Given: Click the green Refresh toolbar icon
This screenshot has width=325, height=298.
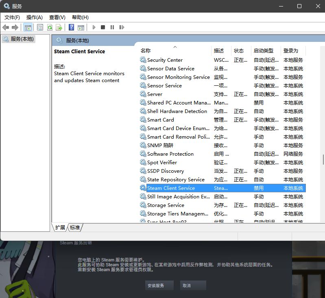Looking at the screenshot, I should click(50, 27).
